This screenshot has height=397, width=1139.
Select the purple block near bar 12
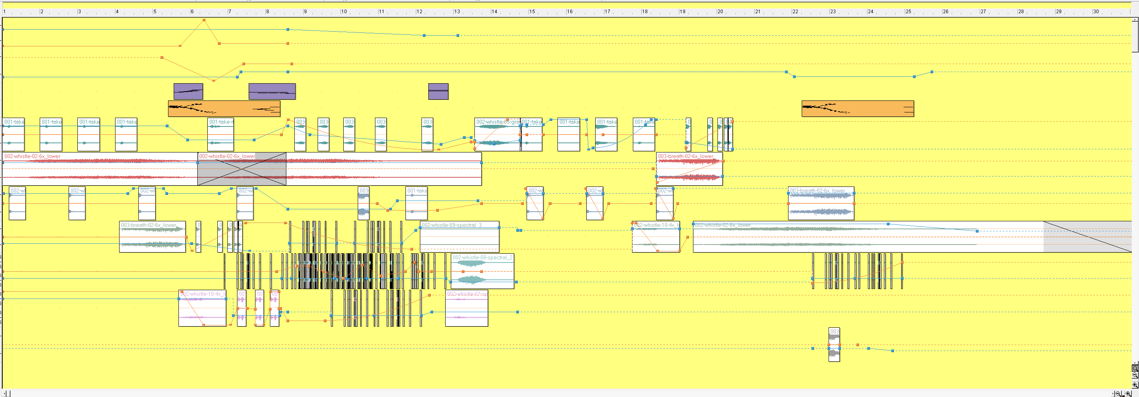click(x=438, y=91)
